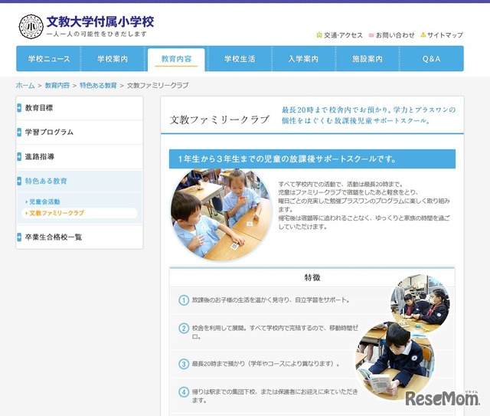Image resolution: width=490 pixels, height=416 pixels.
Task: Click the slogan 一人一人の可能性をひきだします
Action: [96, 34]
